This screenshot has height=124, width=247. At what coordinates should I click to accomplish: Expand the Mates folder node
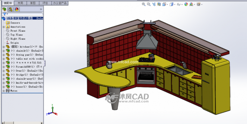point(4,91)
